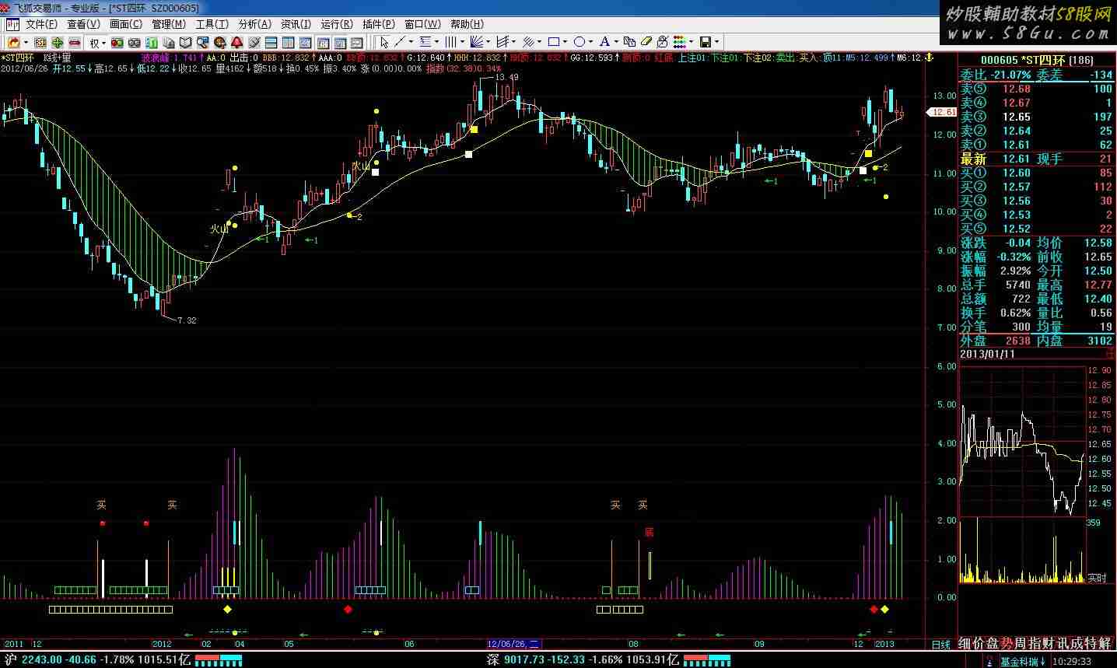Expand the vertical lines tool dropdown
This screenshot has height=668, width=1117.
coord(463,42)
